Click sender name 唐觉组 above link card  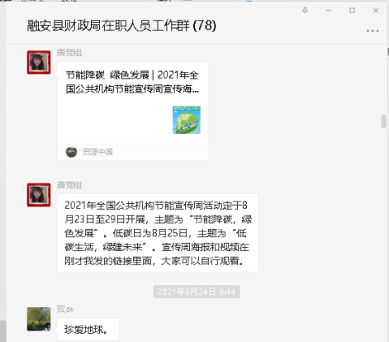pos(69,52)
